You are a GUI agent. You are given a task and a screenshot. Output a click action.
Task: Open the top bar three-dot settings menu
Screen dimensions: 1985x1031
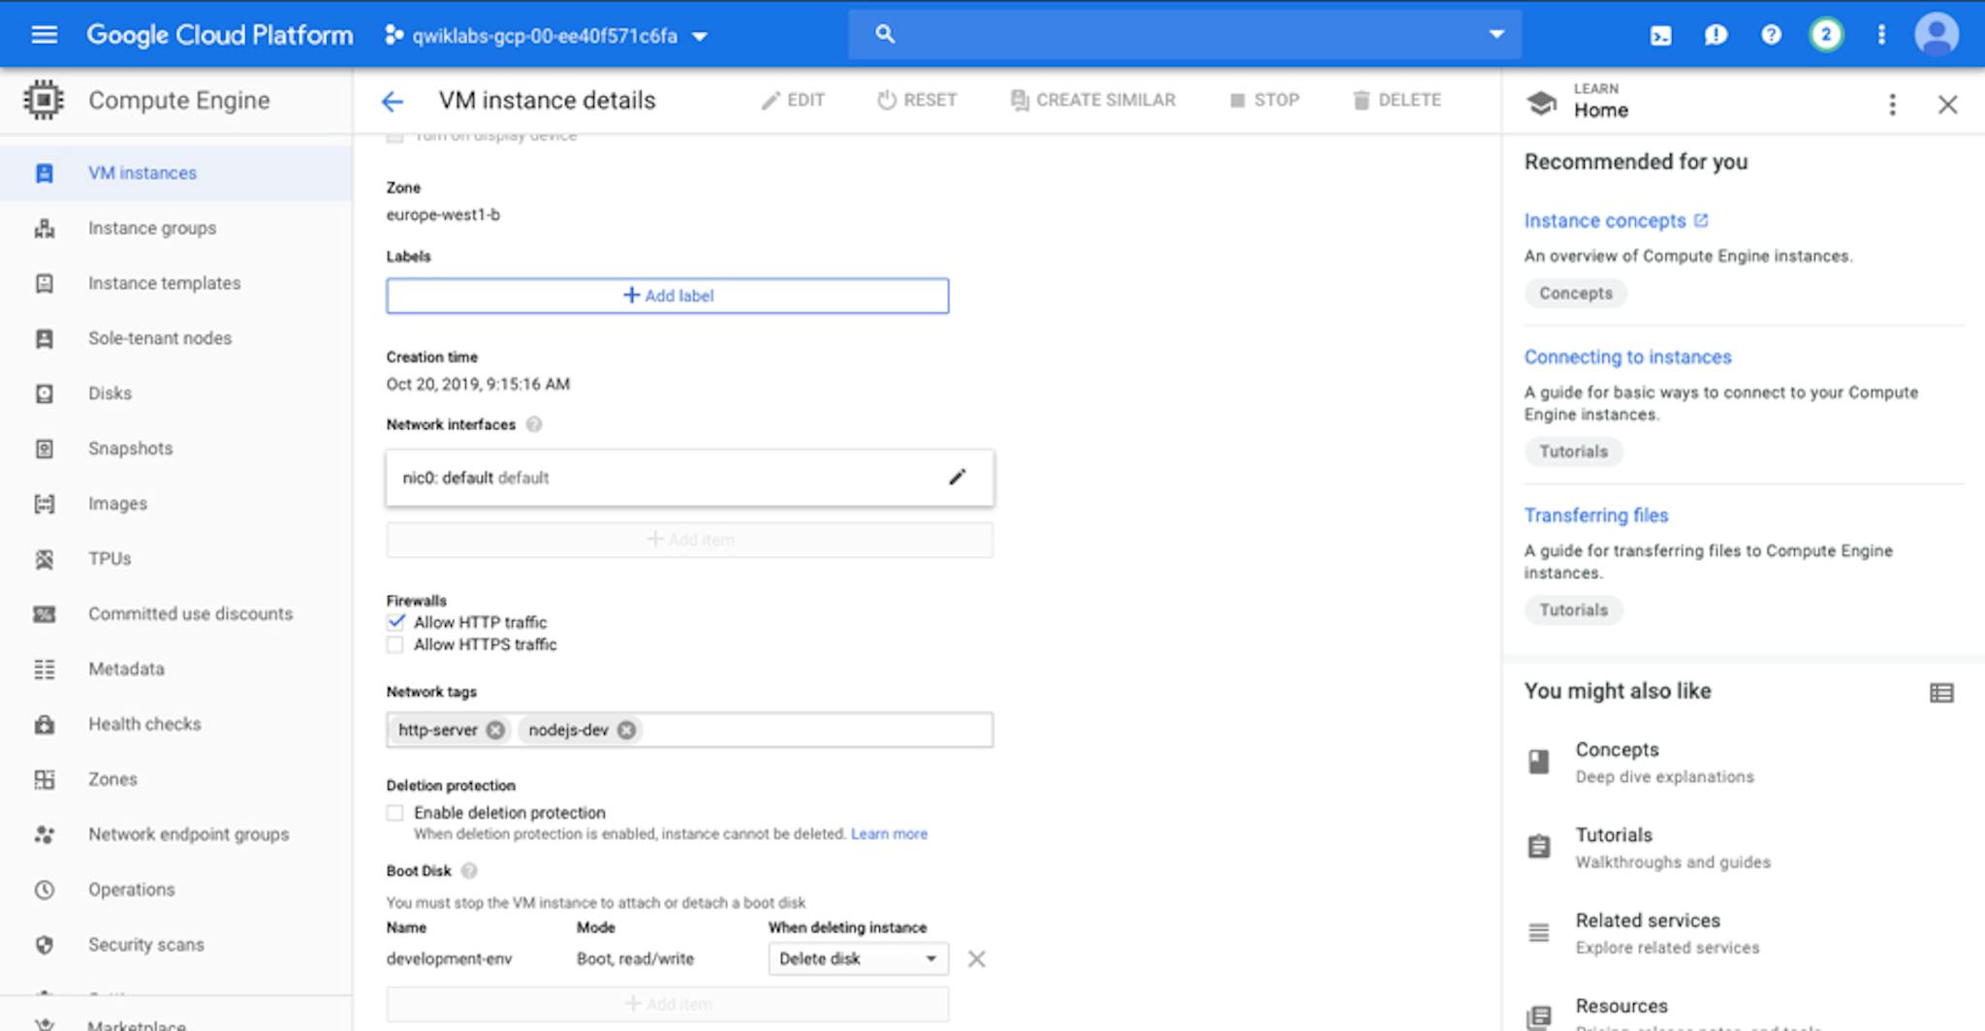[x=1881, y=35]
